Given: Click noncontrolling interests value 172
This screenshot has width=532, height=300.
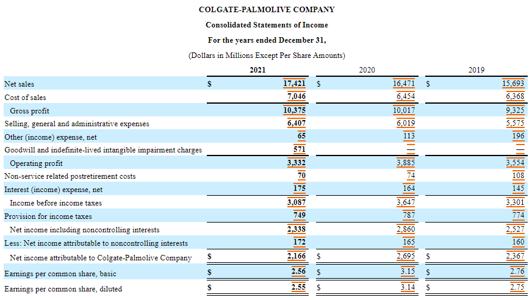Looking at the screenshot, I should pyautogui.click(x=299, y=241).
